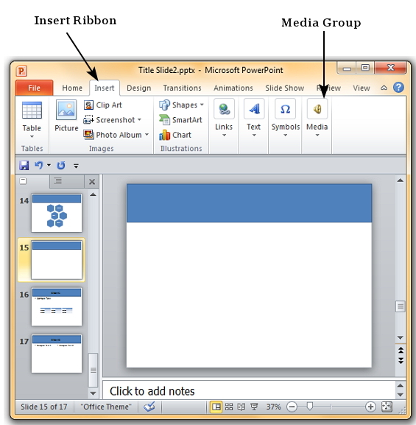
Task: Insert a SmartArt graphic
Action: pyautogui.click(x=180, y=120)
